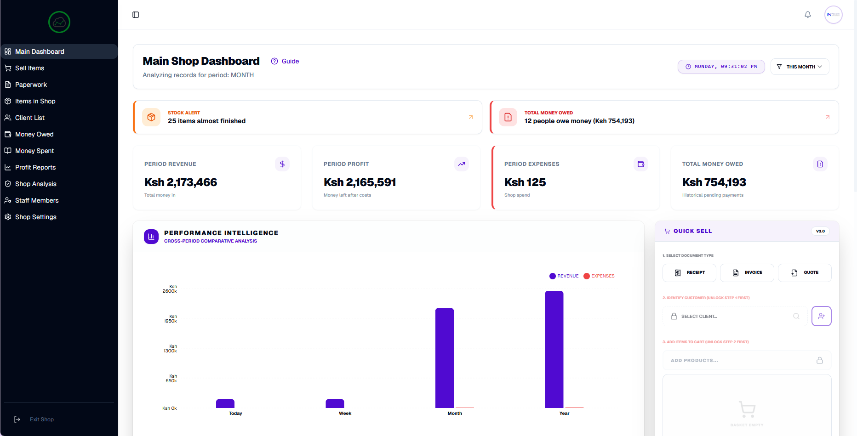Click the Period Revenue dollar icon
This screenshot has height=436, width=857.
(x=282, y=164)
